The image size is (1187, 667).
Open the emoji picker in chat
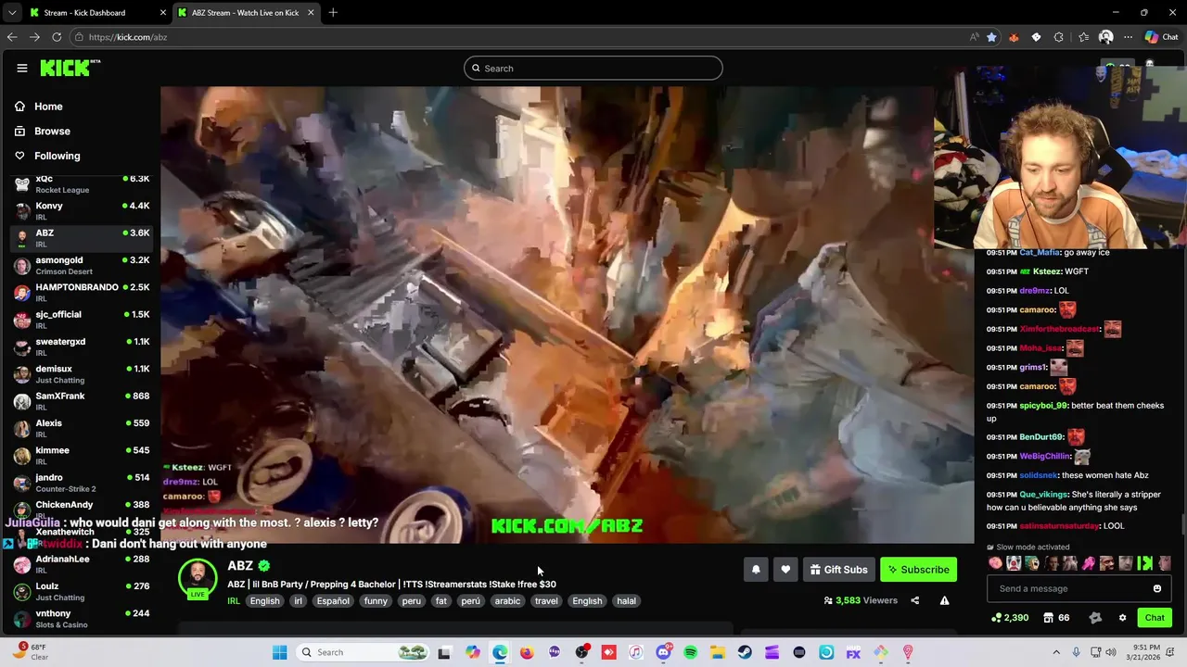tap(1157, 588)
